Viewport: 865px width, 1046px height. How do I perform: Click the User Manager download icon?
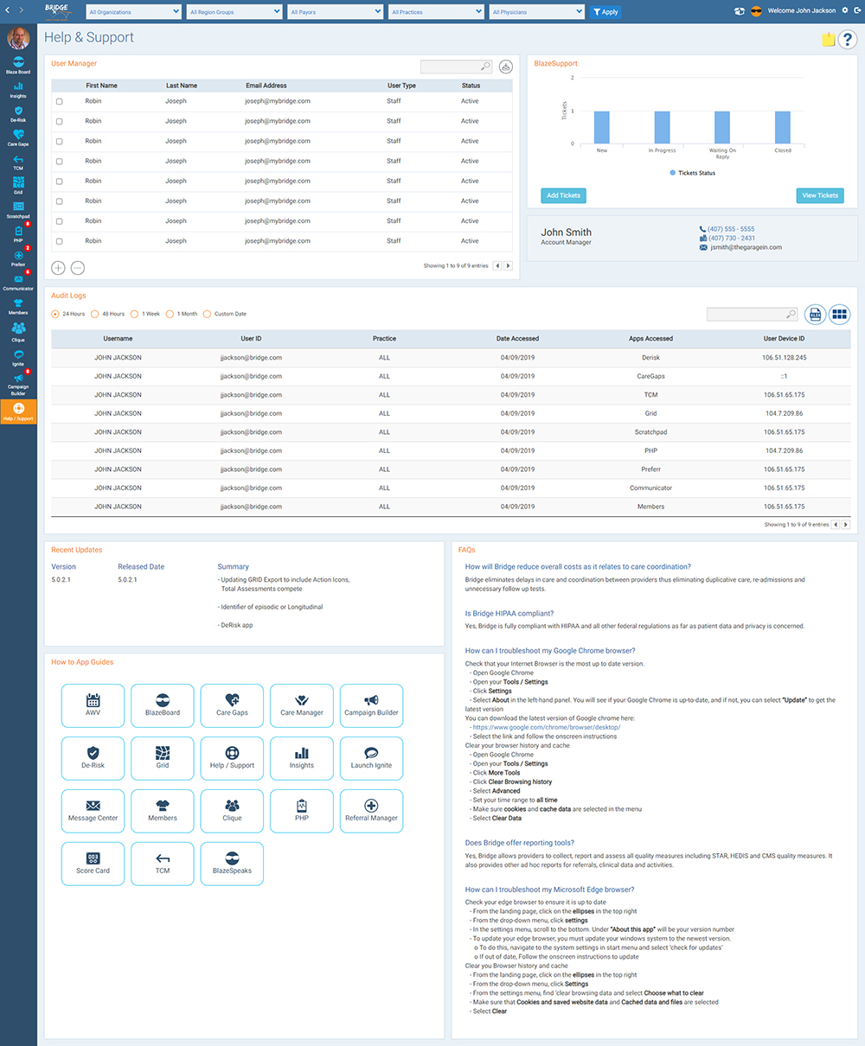506,67
